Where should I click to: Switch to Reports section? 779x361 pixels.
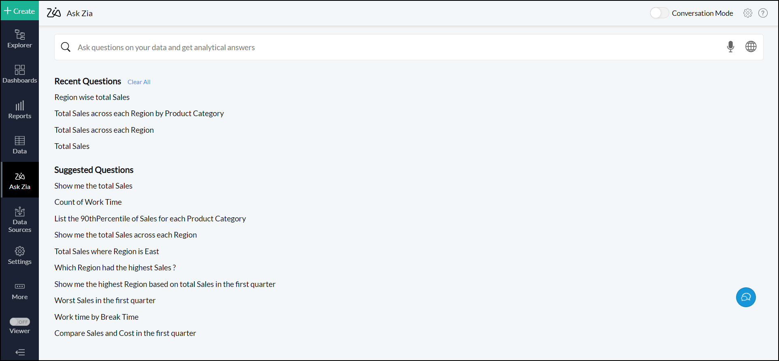point(19,110)
